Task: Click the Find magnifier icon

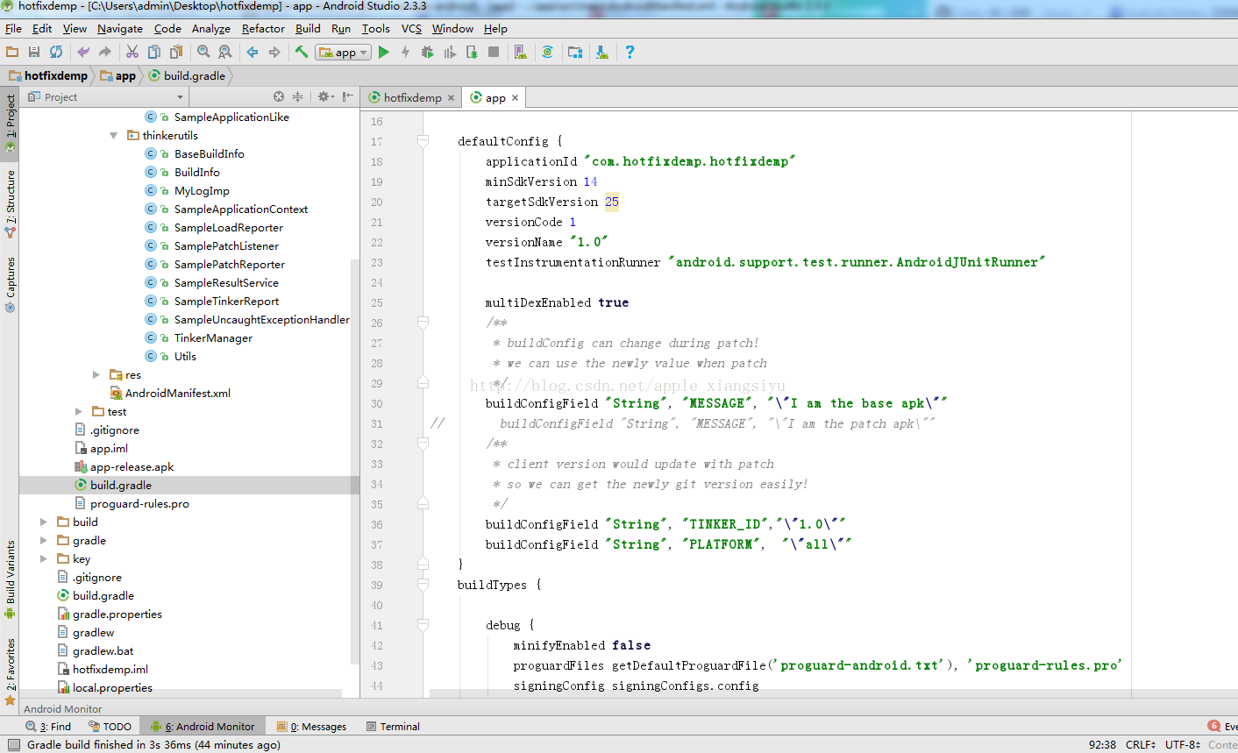Action: 203,53
